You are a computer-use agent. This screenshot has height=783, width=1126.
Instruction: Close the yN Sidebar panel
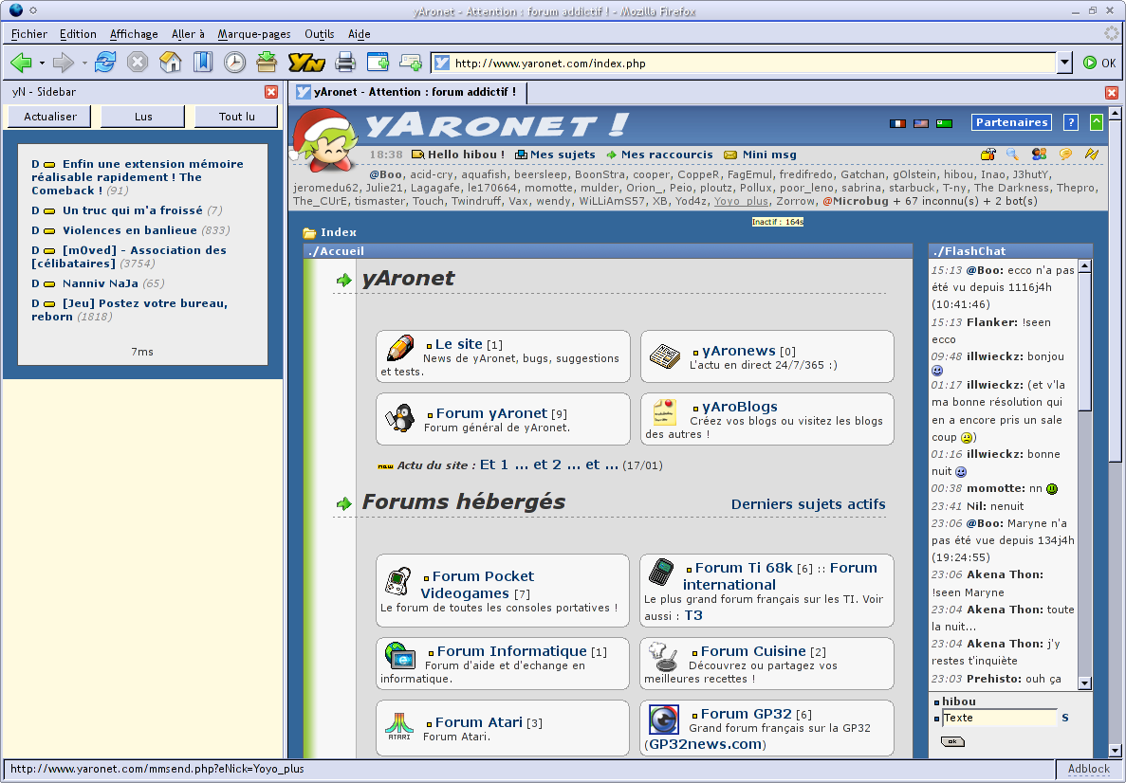(270, 92)
